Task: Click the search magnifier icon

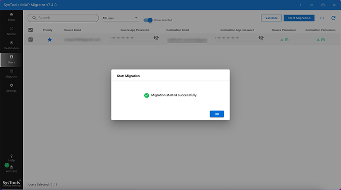Action: point(34,18)
